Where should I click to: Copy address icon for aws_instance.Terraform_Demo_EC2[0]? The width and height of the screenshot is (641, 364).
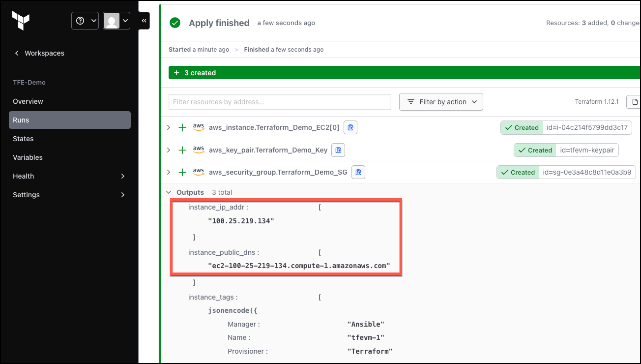(350, 127)
